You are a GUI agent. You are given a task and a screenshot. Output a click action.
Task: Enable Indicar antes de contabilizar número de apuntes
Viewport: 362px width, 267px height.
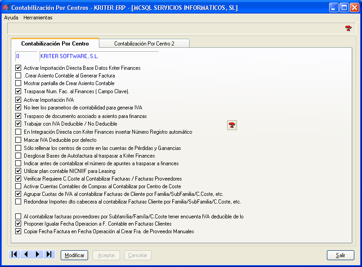coord(18,163)
